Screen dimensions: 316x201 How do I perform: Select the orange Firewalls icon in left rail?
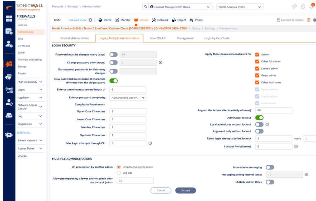pyautogui.click(x=9, y=64)
